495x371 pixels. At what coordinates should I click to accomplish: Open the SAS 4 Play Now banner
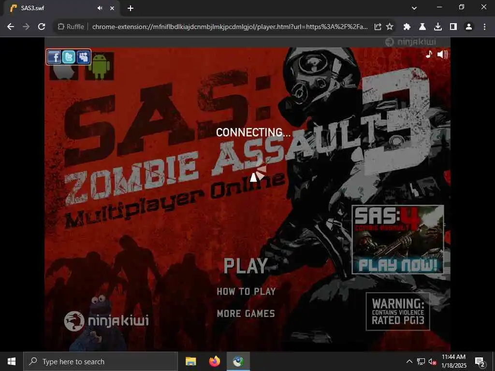pyautogui.click(x=398, y=240)
